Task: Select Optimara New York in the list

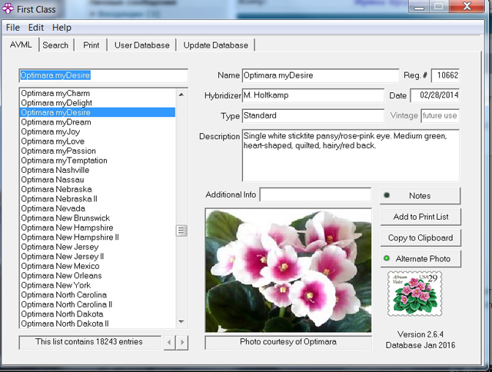Action: click(x=98, y=285)
